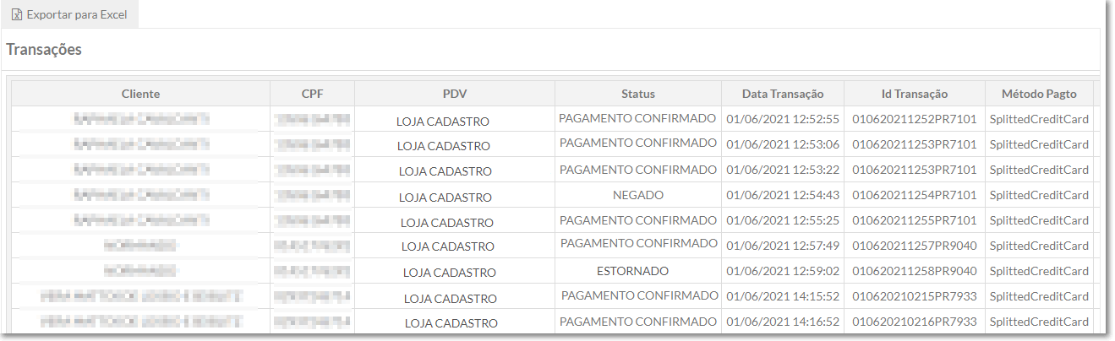The width and height of the screenshot is (1115, 341).
Task: Select transaction id 010620210216PR7933
Action: pos(915,322)
